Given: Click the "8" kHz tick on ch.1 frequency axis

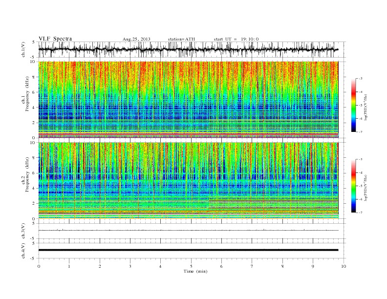Looking at the screenshot, I should pyautogui.click(x=34, y=77).
